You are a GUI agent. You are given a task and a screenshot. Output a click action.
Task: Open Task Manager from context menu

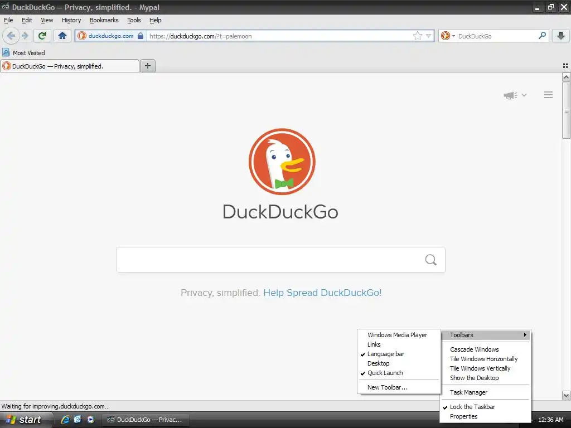[485, 392]
